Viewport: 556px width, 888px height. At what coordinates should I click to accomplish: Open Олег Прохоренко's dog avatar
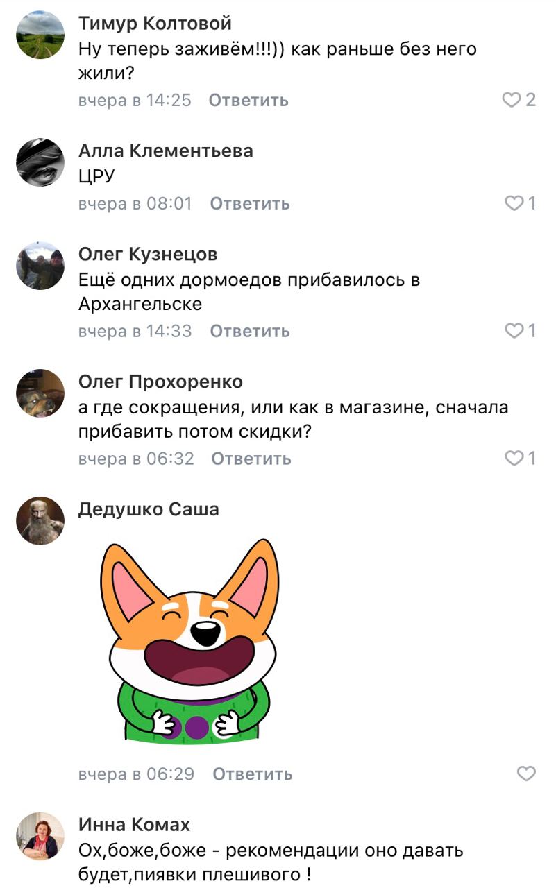pos(40,393)
